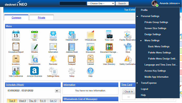Select the Sat 12 day header
The height and width of the screenshot is (103, 182).
(53, 101)
